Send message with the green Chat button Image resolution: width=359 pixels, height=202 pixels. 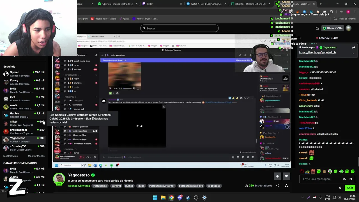click(350, 188)
